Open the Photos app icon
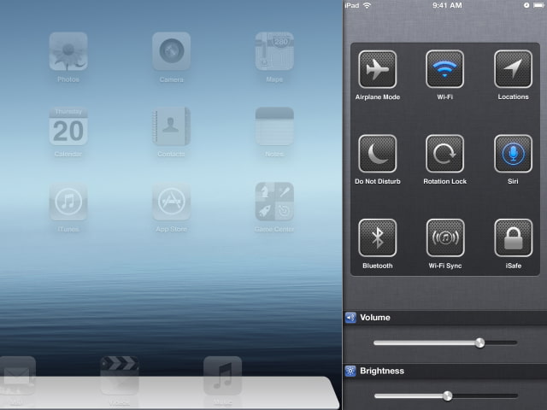This screenshot has width=547, height=410. pyautogui.click(x=68, y=51)
